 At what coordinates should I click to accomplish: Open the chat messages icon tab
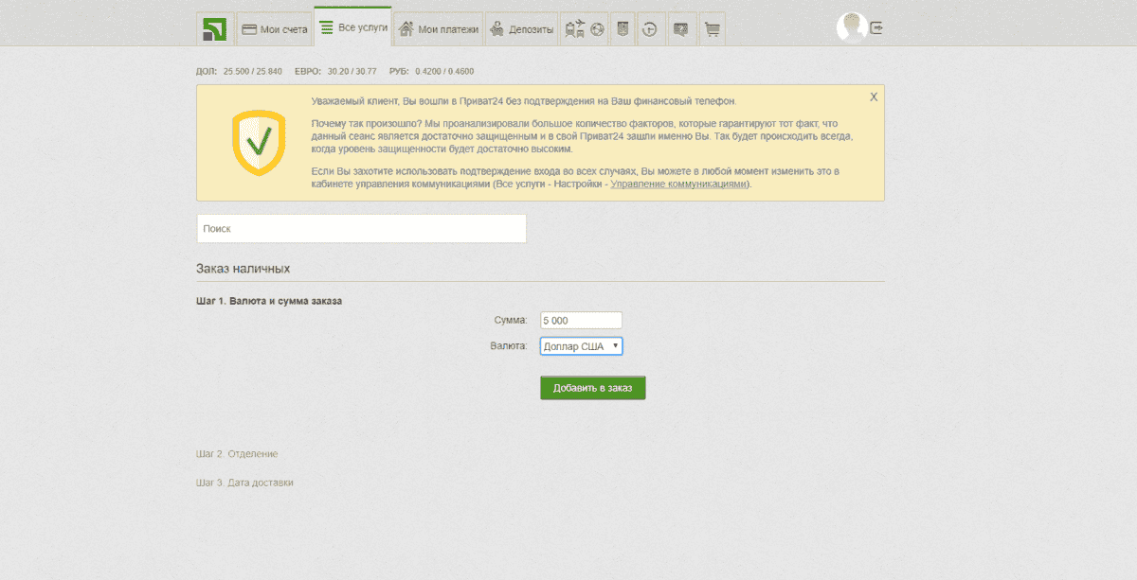pos(680,29)
